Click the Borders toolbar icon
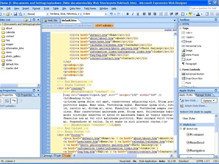Image resolution: width=219 pixels, height=164 pixels. click(183, 14)
